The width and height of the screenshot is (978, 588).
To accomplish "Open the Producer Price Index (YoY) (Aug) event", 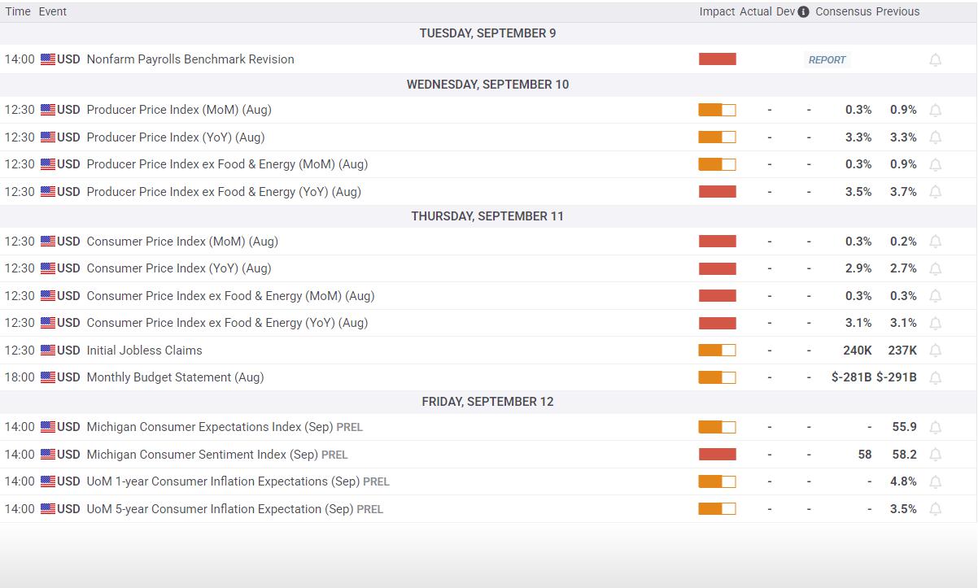I will [x=176, y=137].
